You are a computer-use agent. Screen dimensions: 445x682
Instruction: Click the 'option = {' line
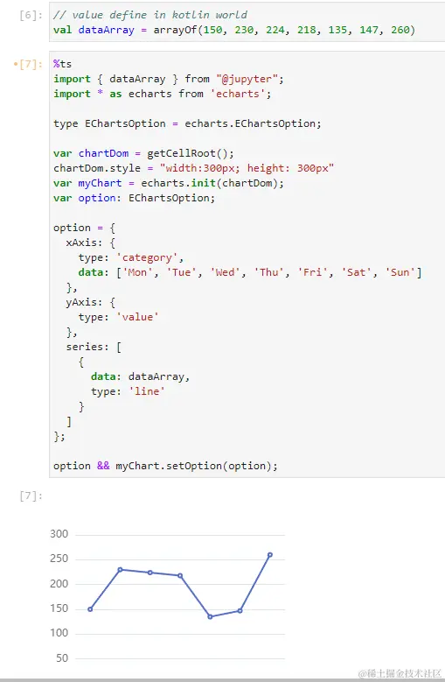[x=84, y=228]
